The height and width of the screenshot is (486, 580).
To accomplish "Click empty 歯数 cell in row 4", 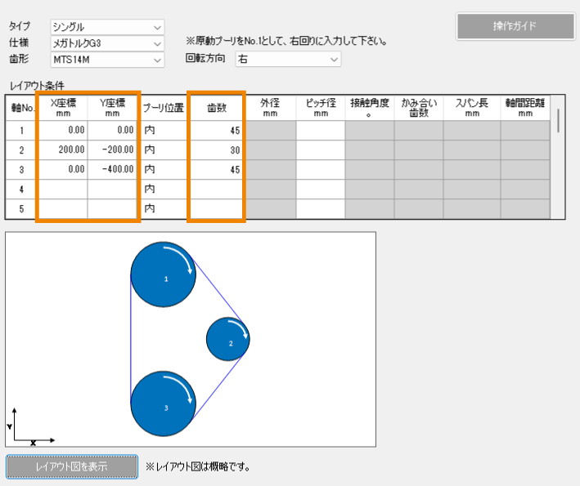I will pos(217,189).
